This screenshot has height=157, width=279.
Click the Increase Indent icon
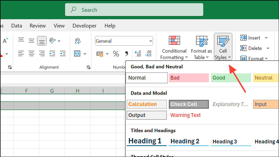click(x=63, y=54)
